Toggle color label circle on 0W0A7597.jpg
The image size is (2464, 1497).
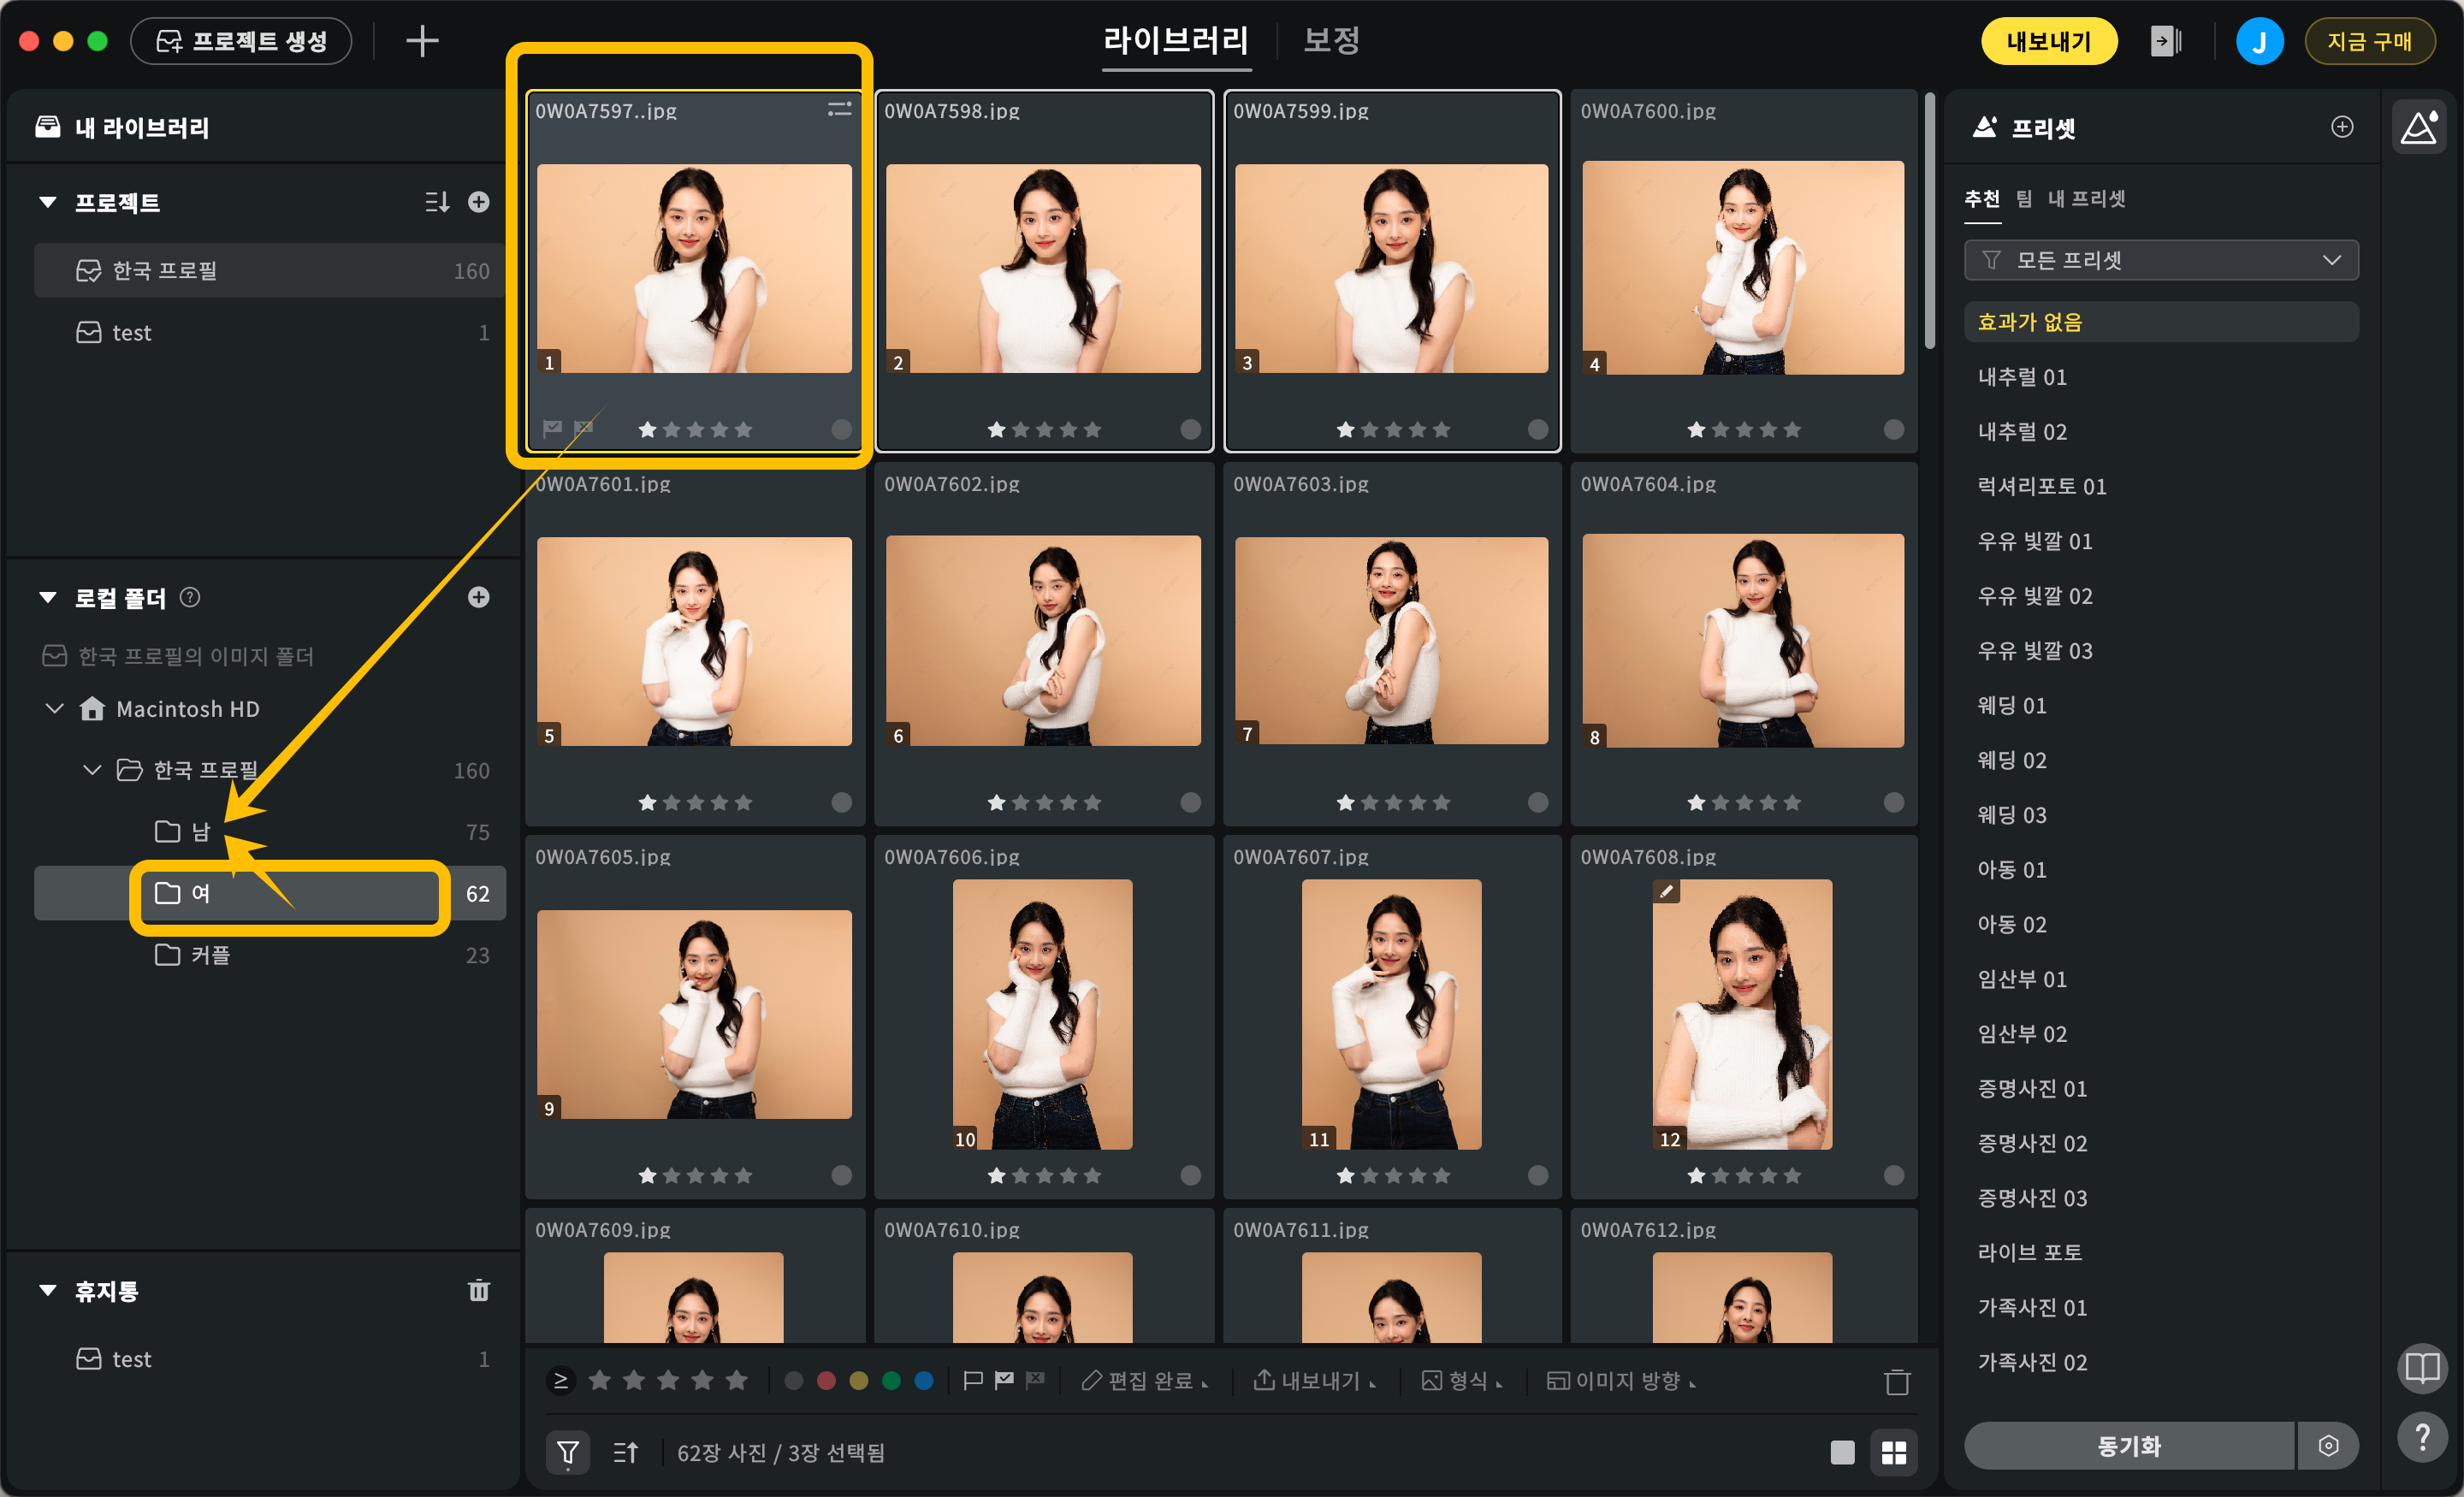click(842, 429)
